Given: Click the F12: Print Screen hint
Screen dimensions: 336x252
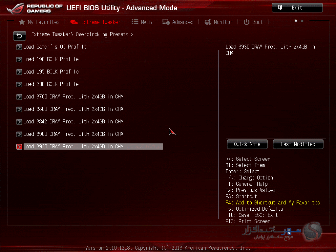Looking at the screenshot, I should [x=248, y=221].
